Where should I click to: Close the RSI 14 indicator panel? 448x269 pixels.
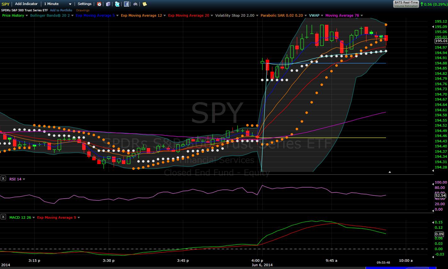[x=3, y=178]
